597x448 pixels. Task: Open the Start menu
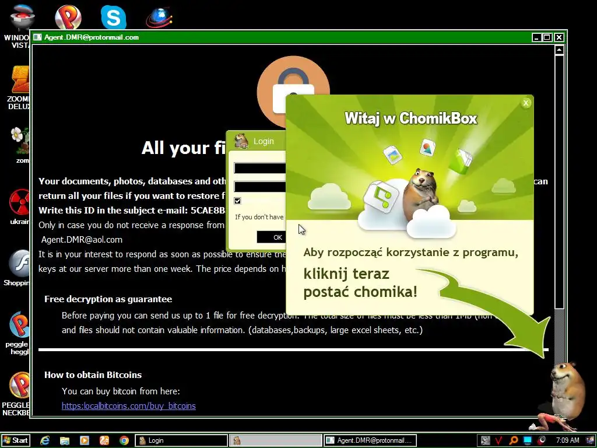point(15,440)
